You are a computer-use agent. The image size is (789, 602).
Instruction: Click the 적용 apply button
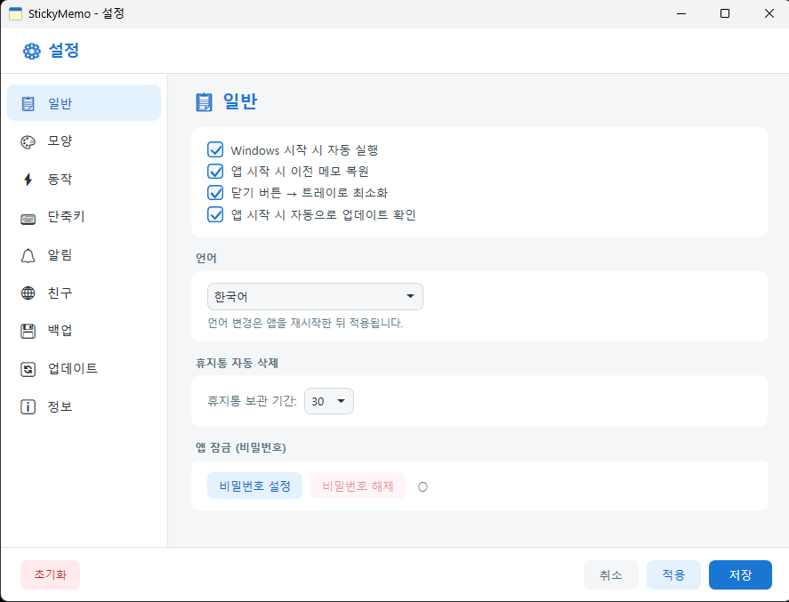click(673, 575)
